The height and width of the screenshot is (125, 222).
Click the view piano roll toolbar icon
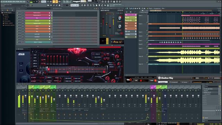coord(85,5)
